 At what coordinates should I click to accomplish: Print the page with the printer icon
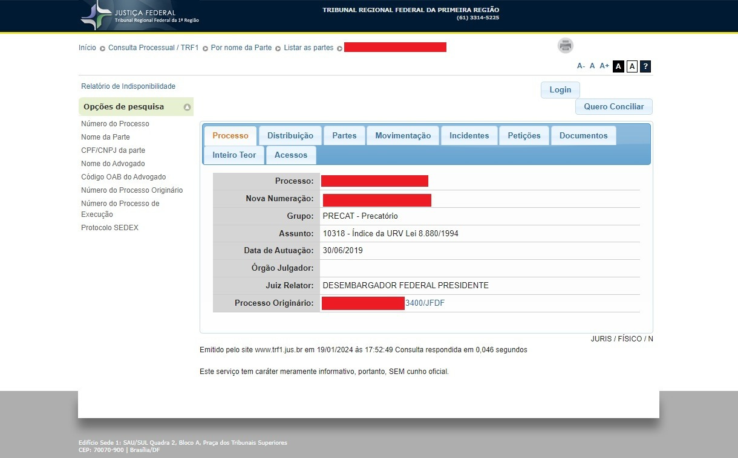point(566,45)
